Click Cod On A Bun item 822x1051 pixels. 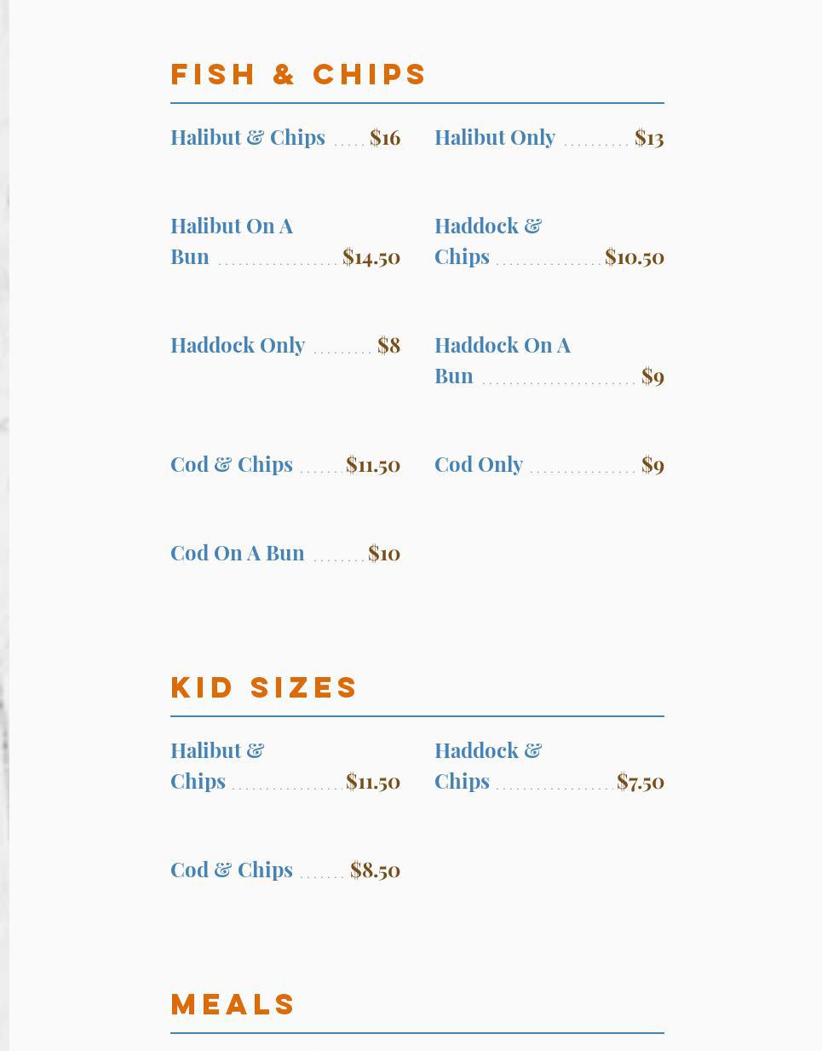click(x=238, y=553)
